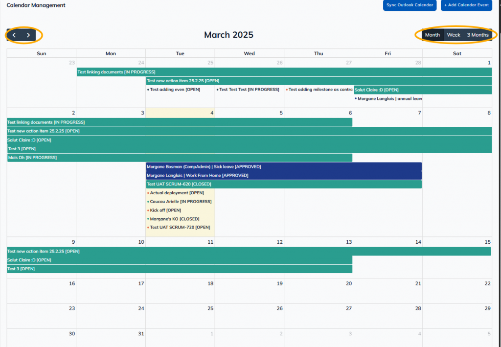Click day number 19 cell
Image resolution: width=501 pixels, height=347 pixels.
[279, 283]
